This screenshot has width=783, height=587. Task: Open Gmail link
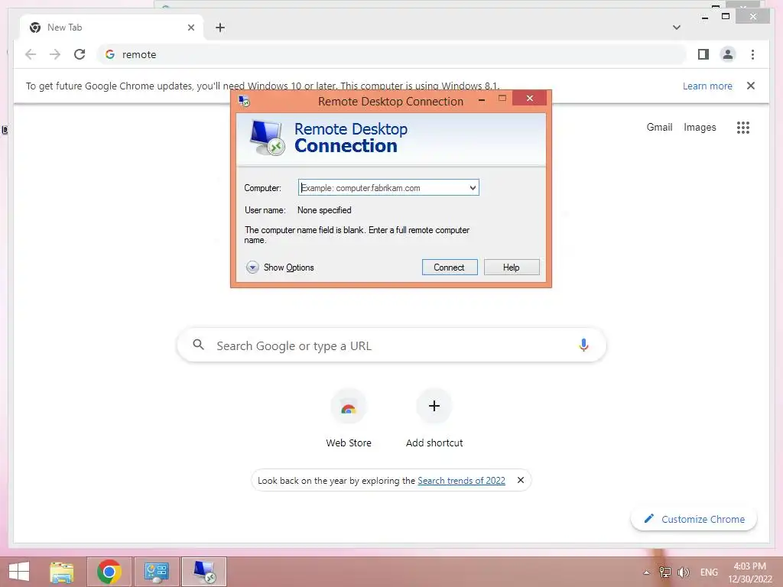click(659, 128)
